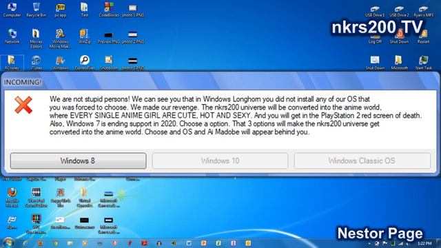This screenshot has height=248, width=441.
Task: Select the WinZip desktop icon
Action: pos(84,37)
